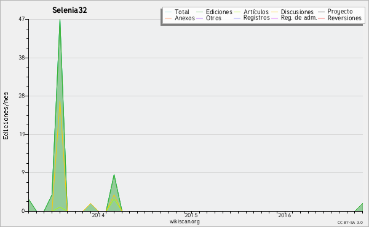Viewport: 369px width, 227px height.
Task: Select the Reversiones legend label
Action: click(x=344, y=18)
